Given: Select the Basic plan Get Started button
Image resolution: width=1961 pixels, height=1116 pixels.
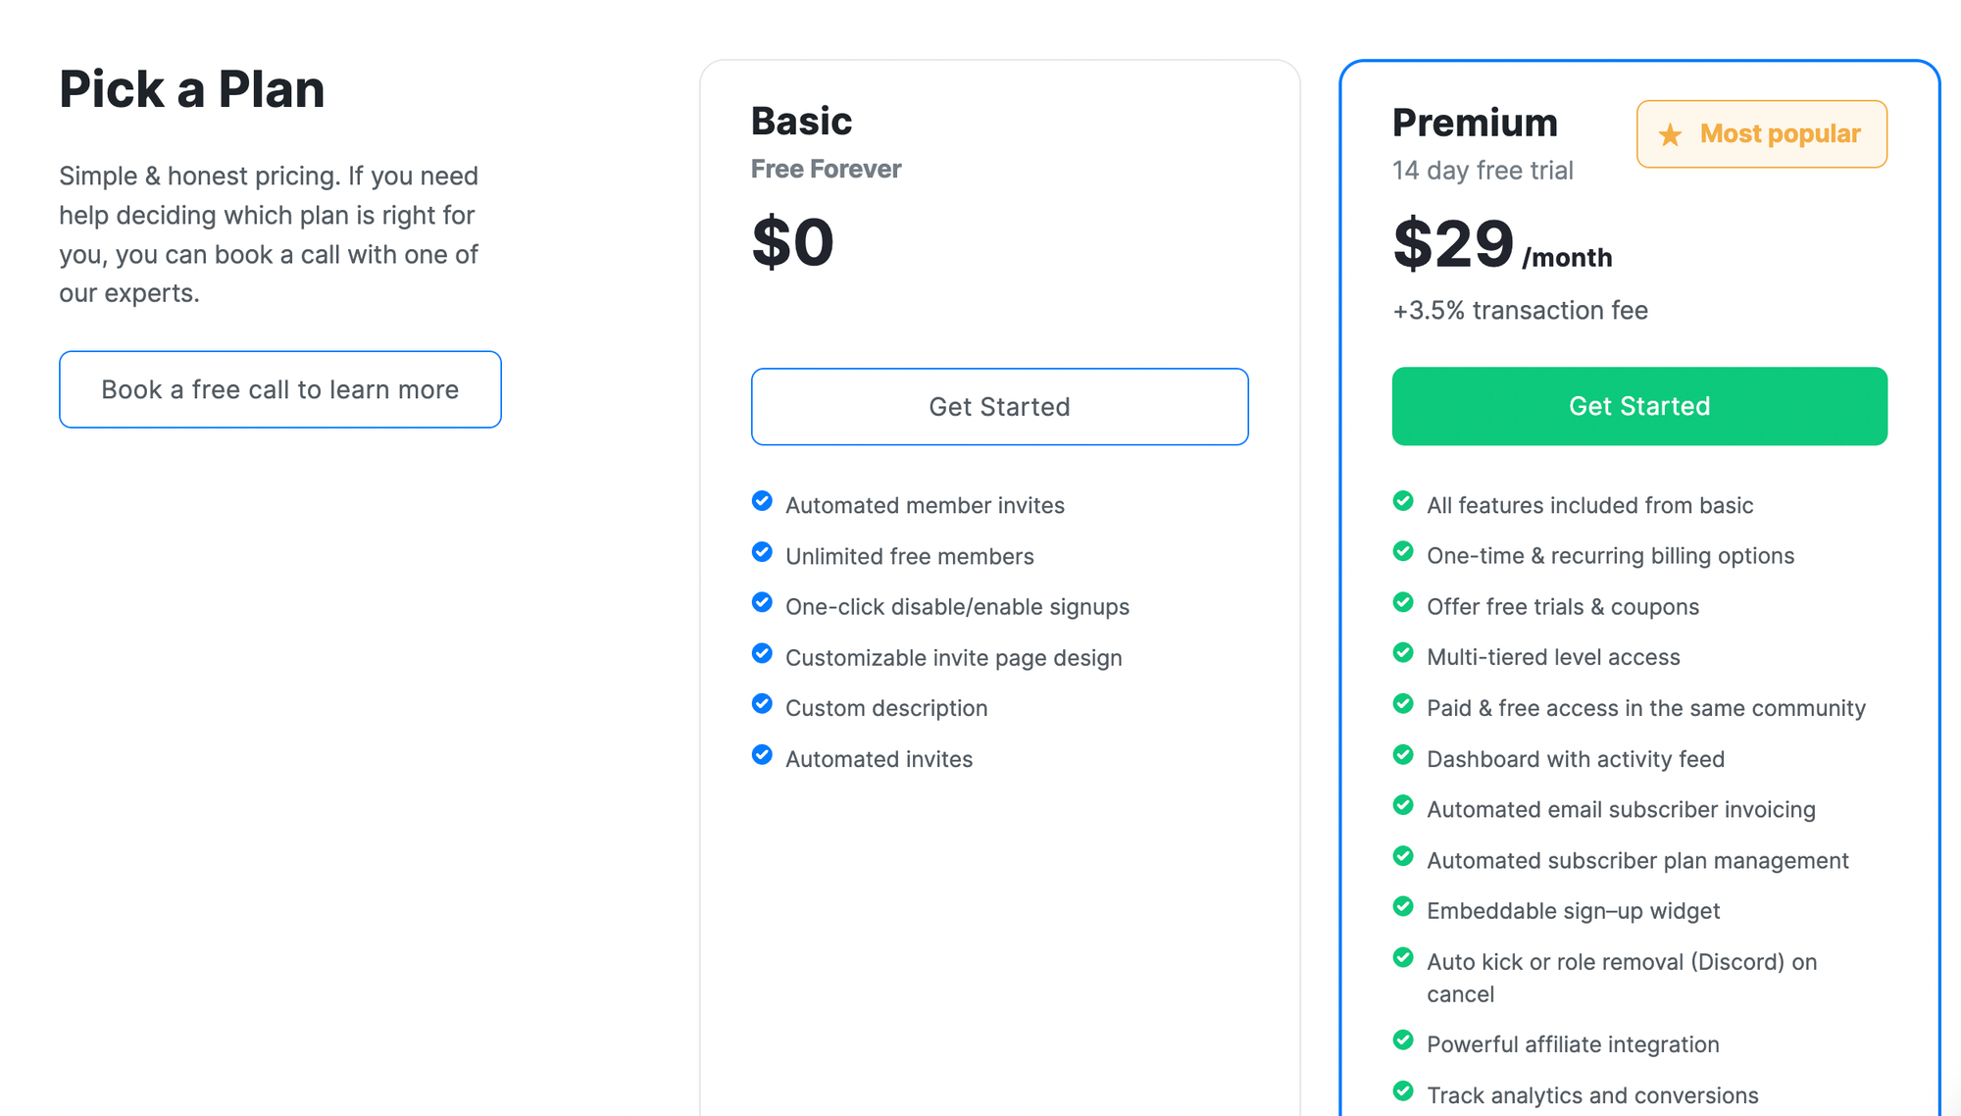Looking at the screenshot, I should (999, 406).
